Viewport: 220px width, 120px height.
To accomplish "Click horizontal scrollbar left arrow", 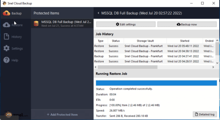I will [96, 67].
